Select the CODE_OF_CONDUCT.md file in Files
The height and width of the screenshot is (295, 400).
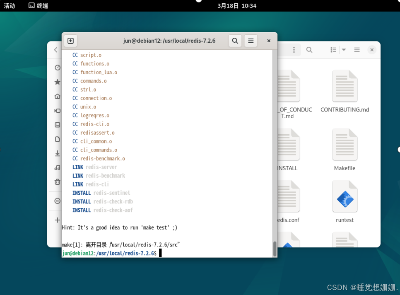pyautogui.click(x=295, y=94)
